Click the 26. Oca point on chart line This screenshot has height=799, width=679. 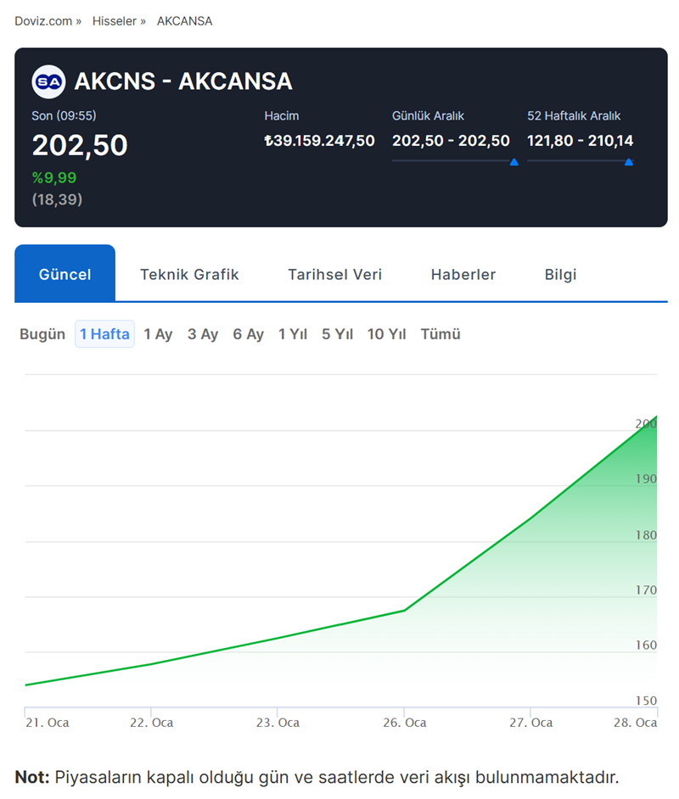(404, 610)
